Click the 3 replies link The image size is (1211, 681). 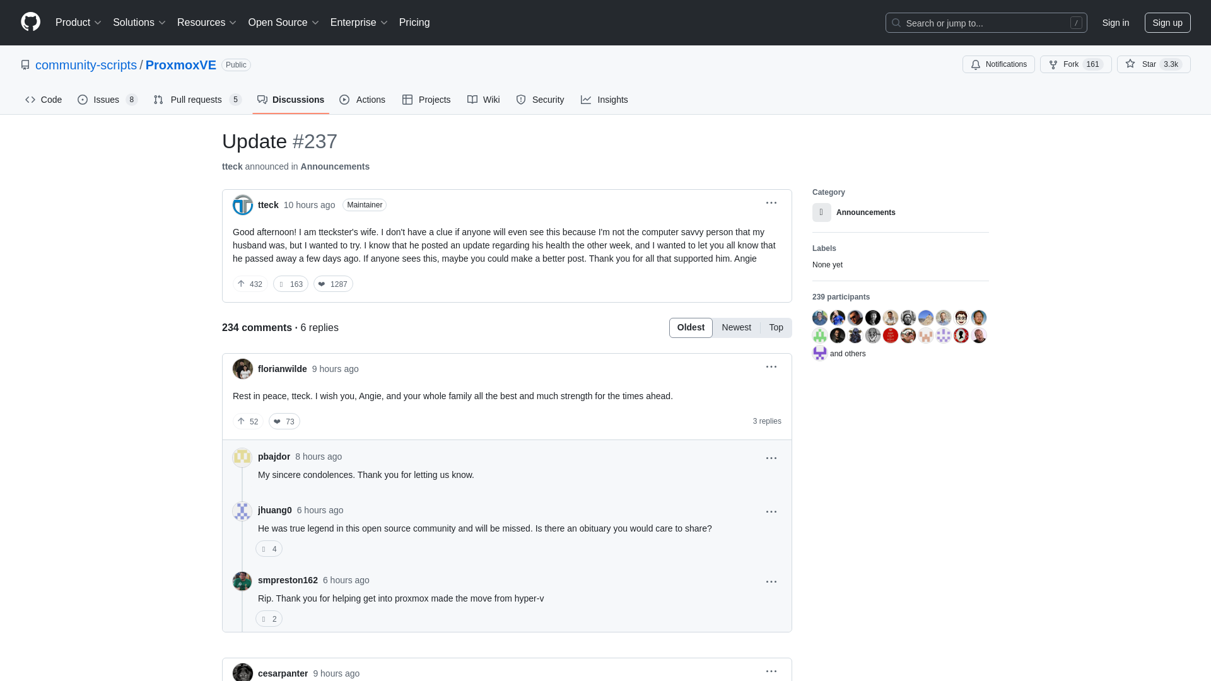tap(767, 421)
